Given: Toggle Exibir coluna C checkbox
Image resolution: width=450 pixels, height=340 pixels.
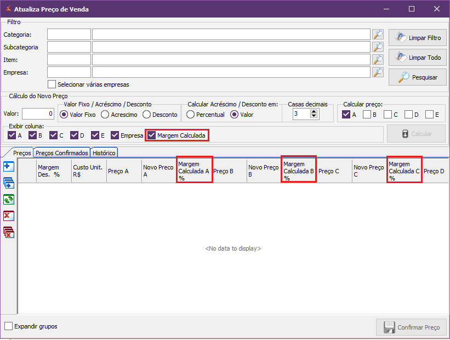Looking at the screenshot, I should 53,135.
